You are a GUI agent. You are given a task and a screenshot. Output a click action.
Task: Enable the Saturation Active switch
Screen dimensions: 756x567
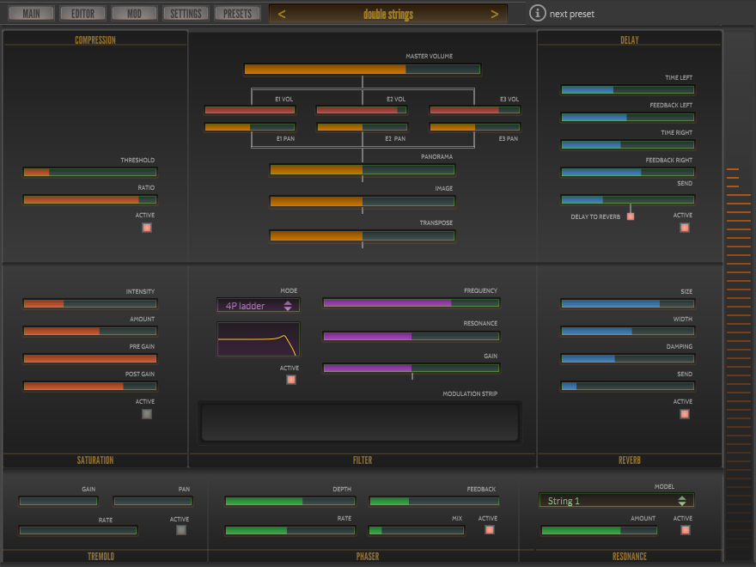point(147,414)
